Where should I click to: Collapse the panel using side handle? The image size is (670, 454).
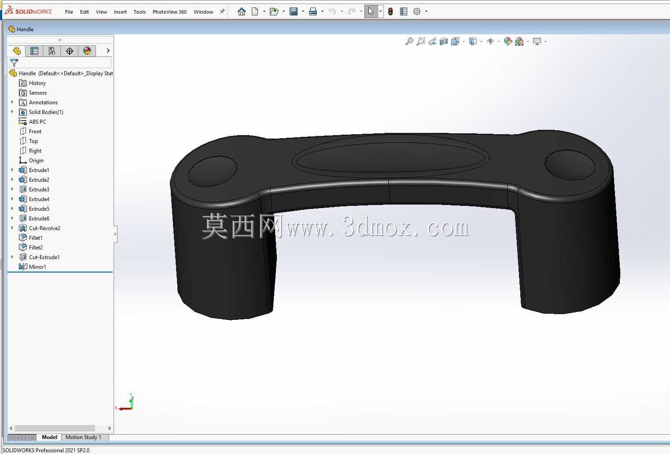coord(115,234)
